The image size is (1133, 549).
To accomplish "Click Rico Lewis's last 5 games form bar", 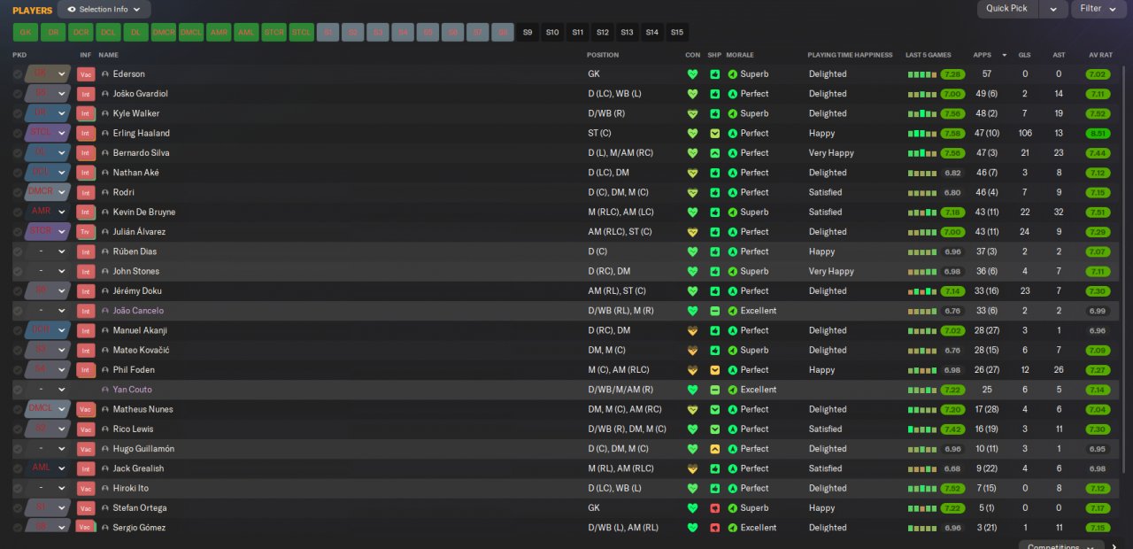I will pyautogui.click(x=922, y=429).
